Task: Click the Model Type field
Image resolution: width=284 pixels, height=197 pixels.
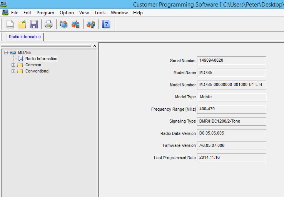Action: (x=232, y=97)
